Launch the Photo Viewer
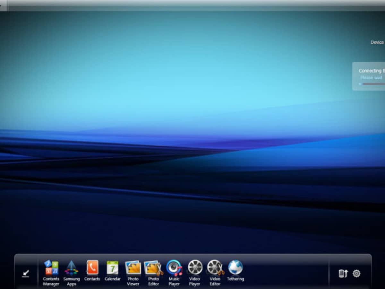The image size is (385, 289). [133, 267]
